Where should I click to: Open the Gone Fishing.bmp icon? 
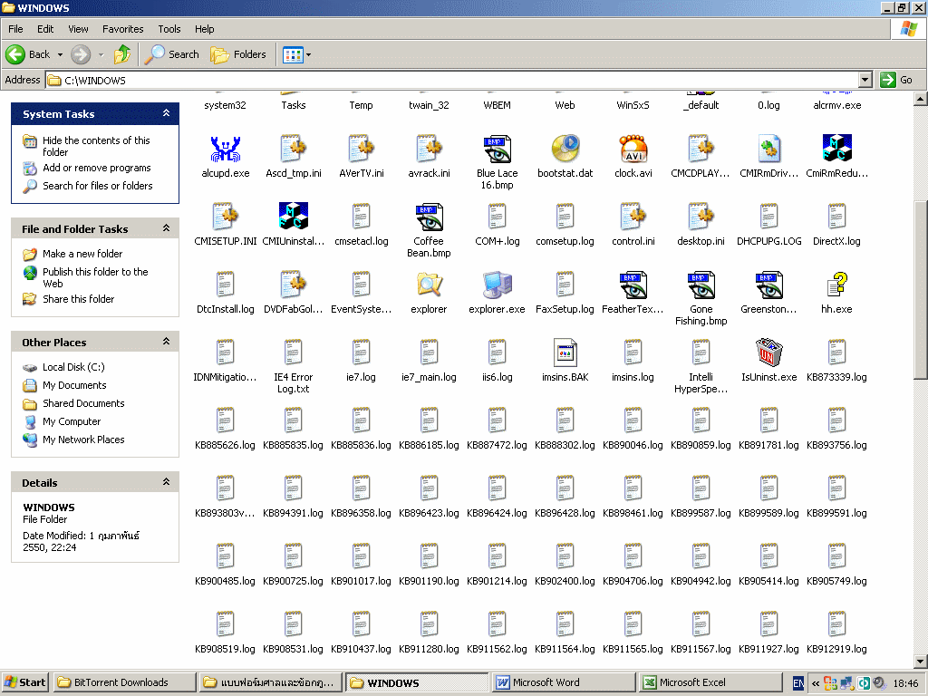coord(701,285)
